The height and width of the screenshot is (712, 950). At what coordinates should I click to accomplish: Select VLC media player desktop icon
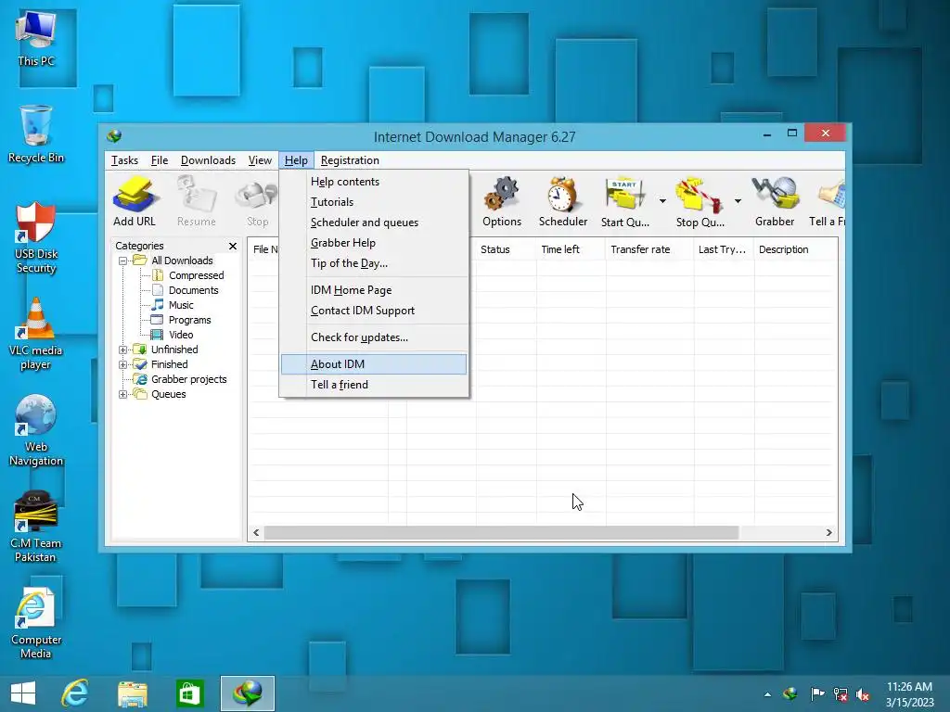coord(36,335)
